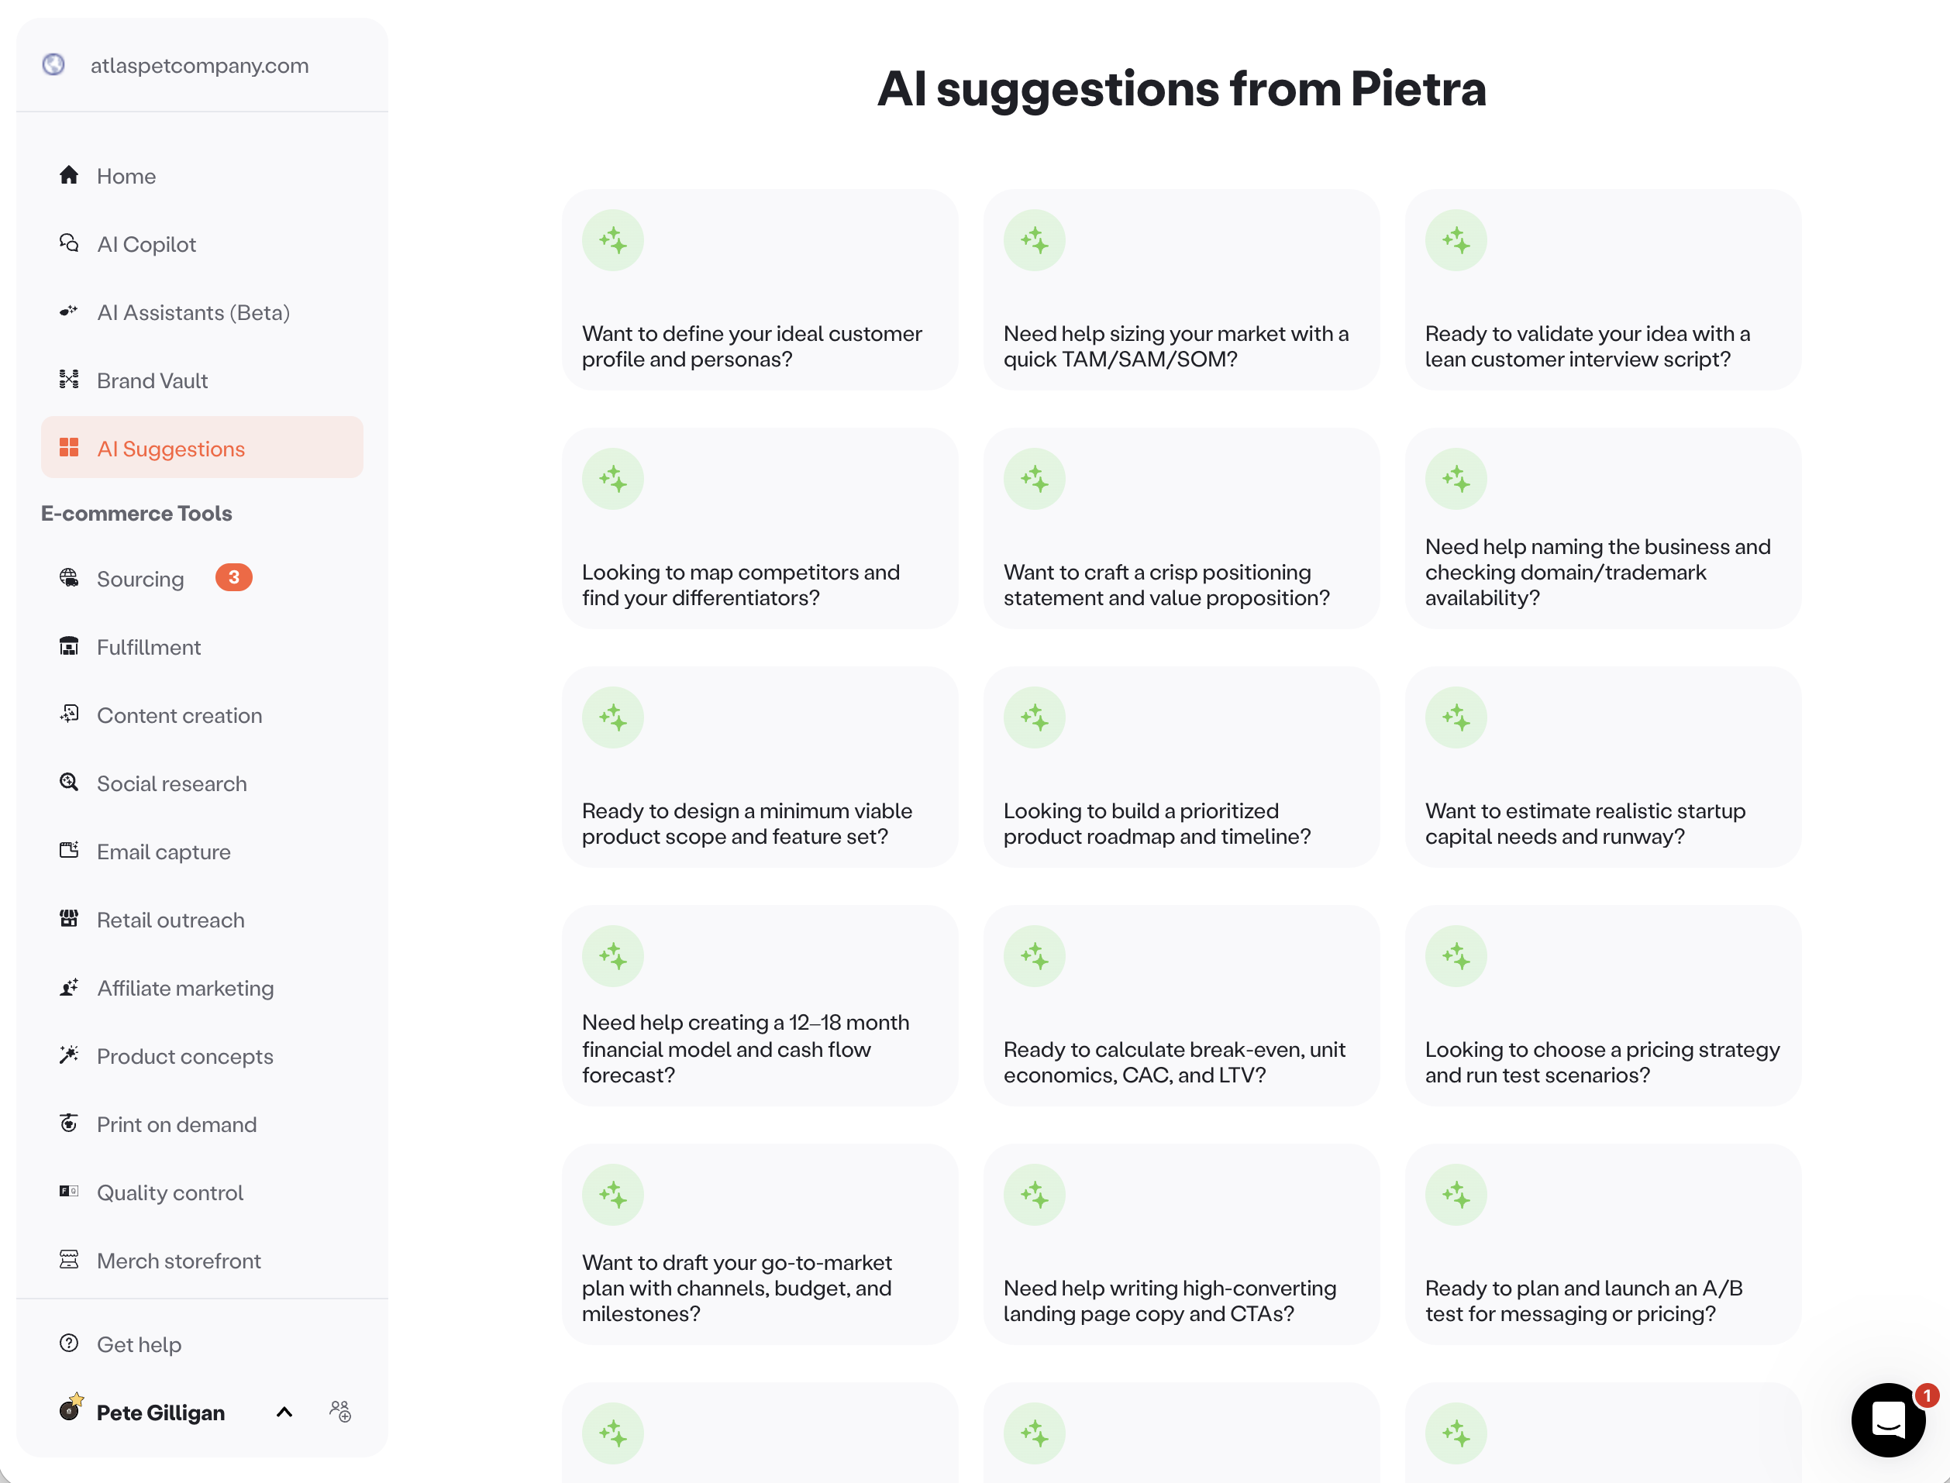Open the atlaspetcompany.com store switcher
The width and height of the screenshot is (1950, 1483).
pyautogui.click(x=199, y=65)
